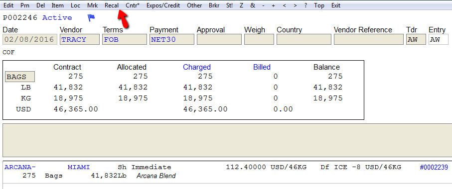
Task: Click the blue flag icon
Action: tap(91, 18)
